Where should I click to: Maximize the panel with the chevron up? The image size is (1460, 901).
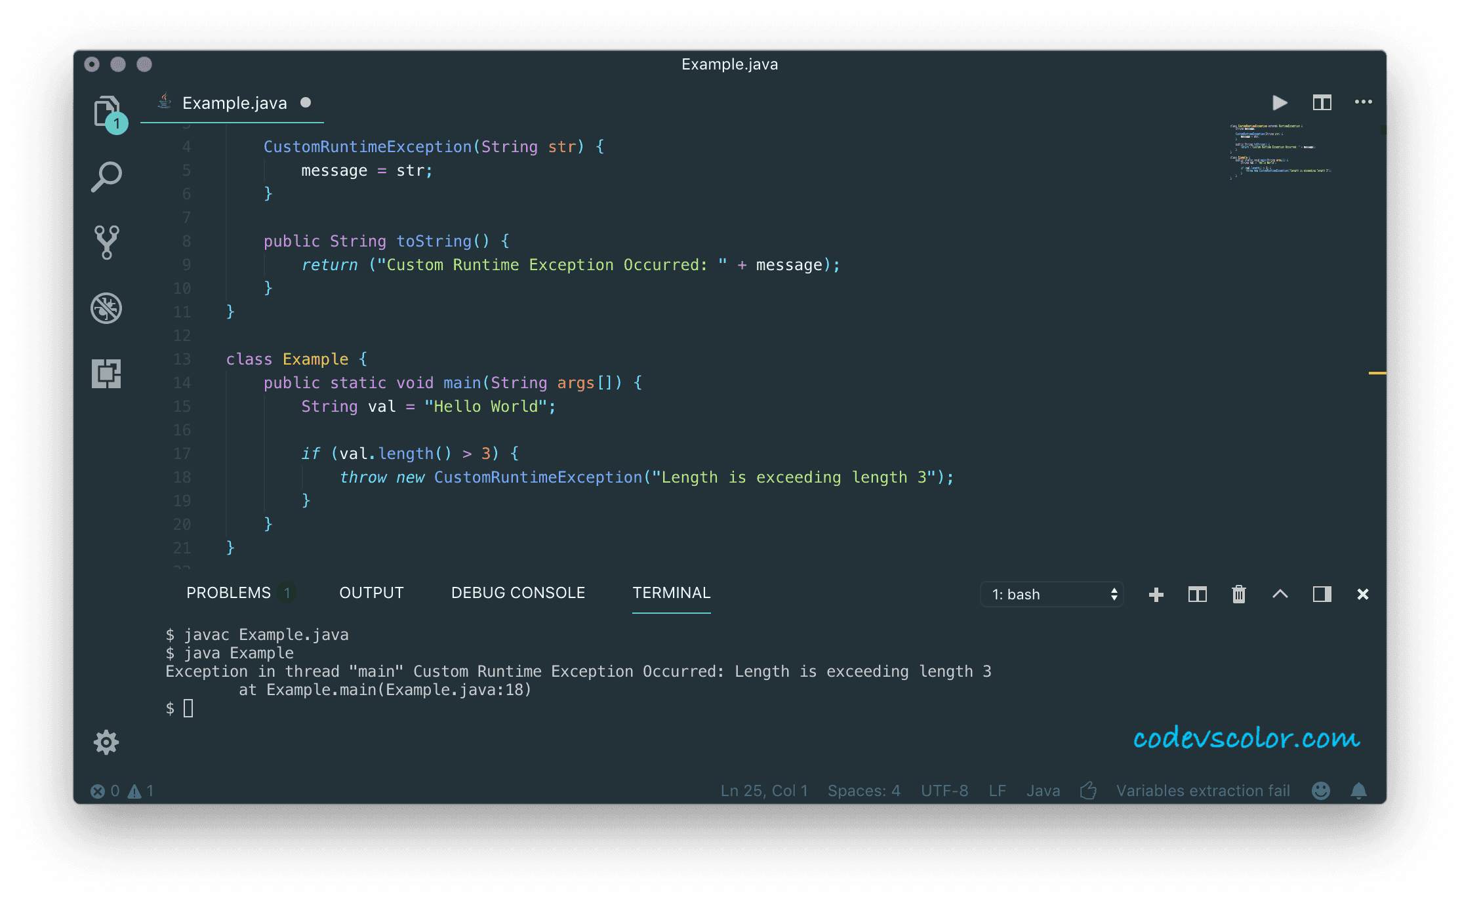(1280, 594)
